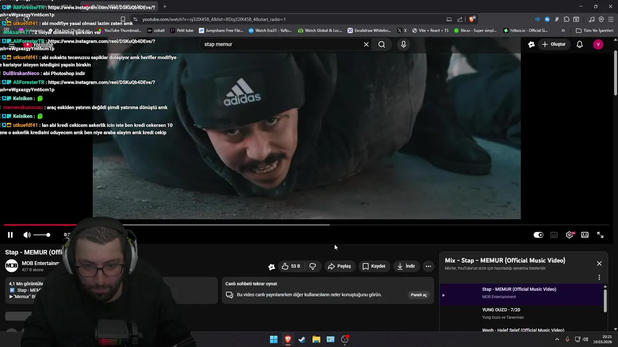The height and width of the screenshot is (347, 618).
Task: Open OBS Studio from the taskbar
Action: pyautogui.click(x=345, y=339)
